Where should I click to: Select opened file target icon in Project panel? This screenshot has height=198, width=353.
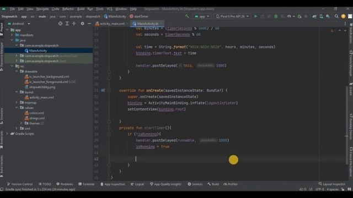tap(60, 24)
